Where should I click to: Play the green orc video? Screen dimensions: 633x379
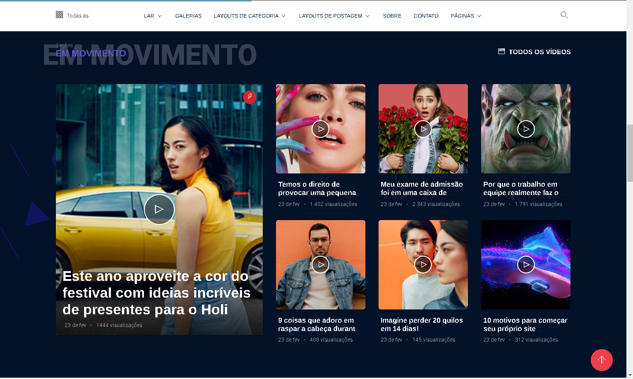click(x=526, y=129)
